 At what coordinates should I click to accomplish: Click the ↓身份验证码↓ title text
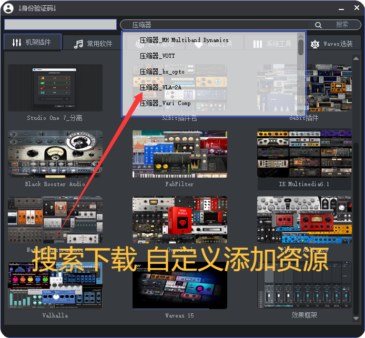(37, 8)
